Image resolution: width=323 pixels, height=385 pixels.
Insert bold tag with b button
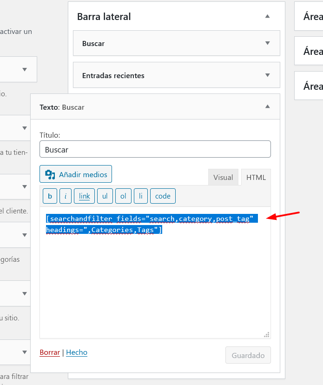click(50, 196)
